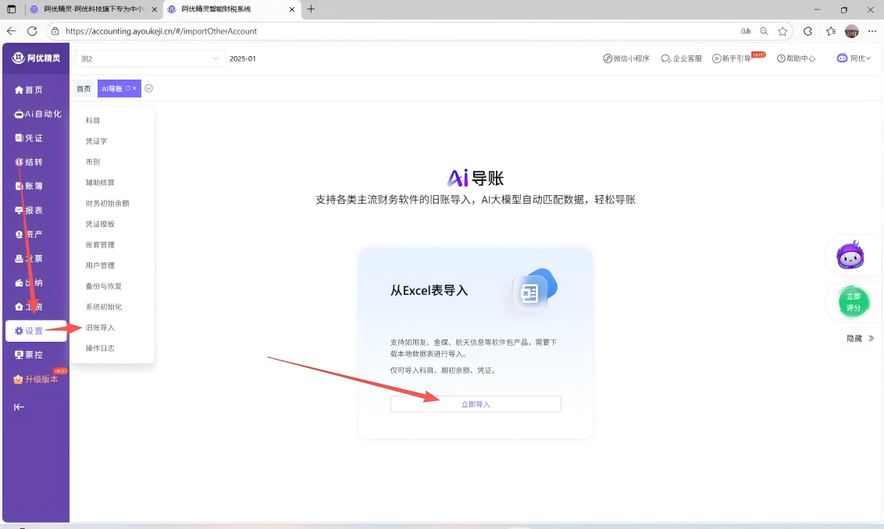Open the 首页 home sidebar item
This screenshot has width=884, height=529.
pos(29,90)
